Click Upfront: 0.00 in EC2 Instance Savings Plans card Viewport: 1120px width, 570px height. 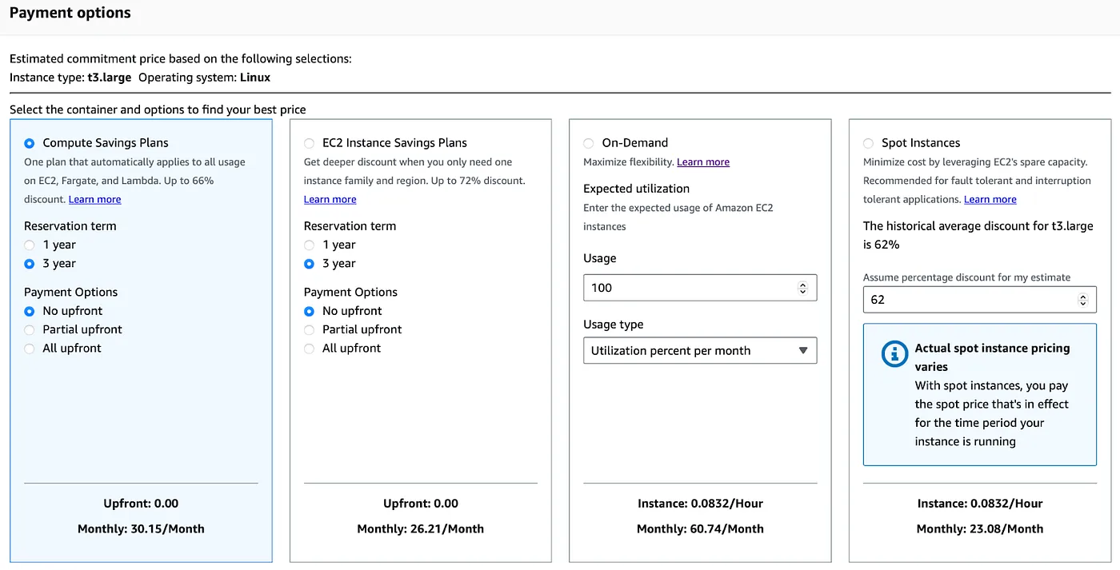pos(420,504)
